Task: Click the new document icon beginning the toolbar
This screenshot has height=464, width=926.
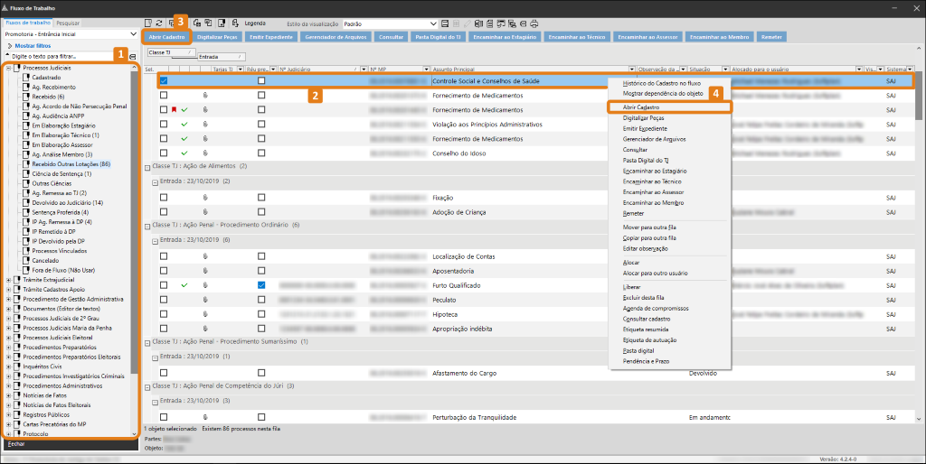Action: tap(148, 23)
